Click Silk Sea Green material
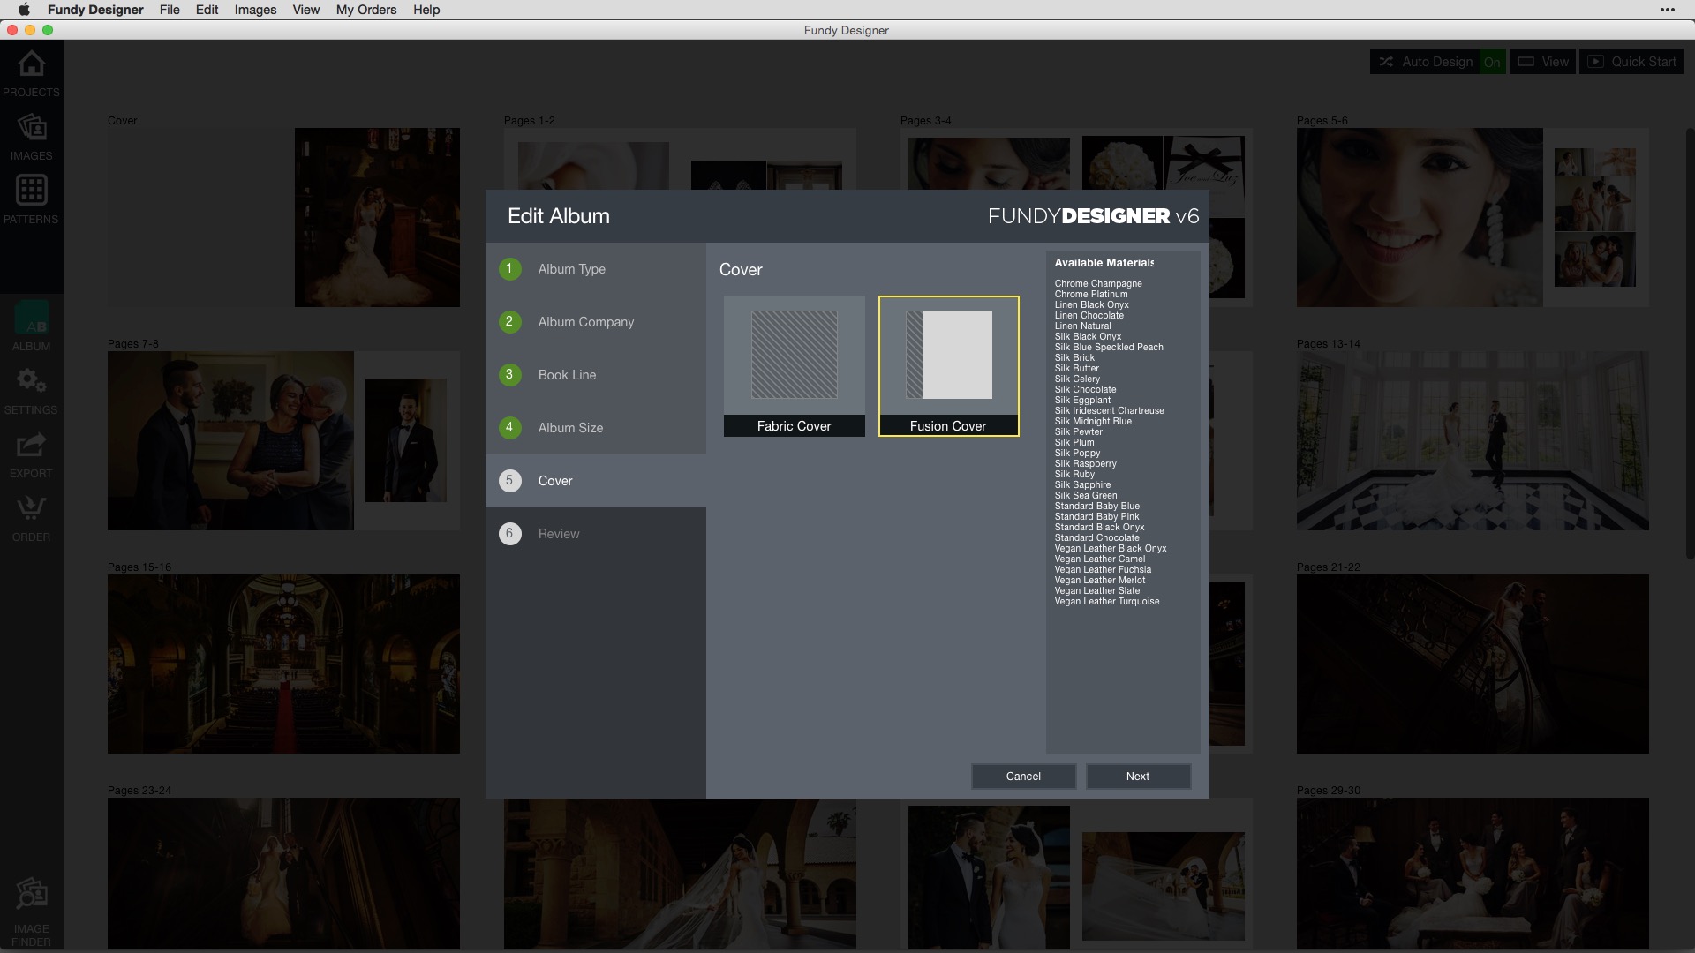 tap(1086, 495)
